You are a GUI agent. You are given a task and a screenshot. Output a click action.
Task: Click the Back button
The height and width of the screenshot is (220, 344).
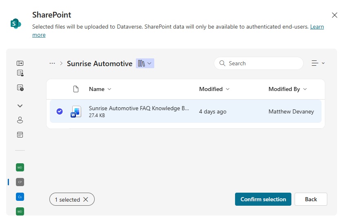(x=311, y=199)
